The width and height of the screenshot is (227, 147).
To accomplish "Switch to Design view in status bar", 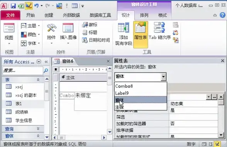I will (217, 144).
